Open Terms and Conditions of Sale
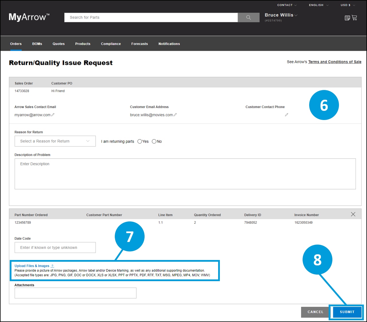Viewport: 367px width, 322px height. coord(335,62)
